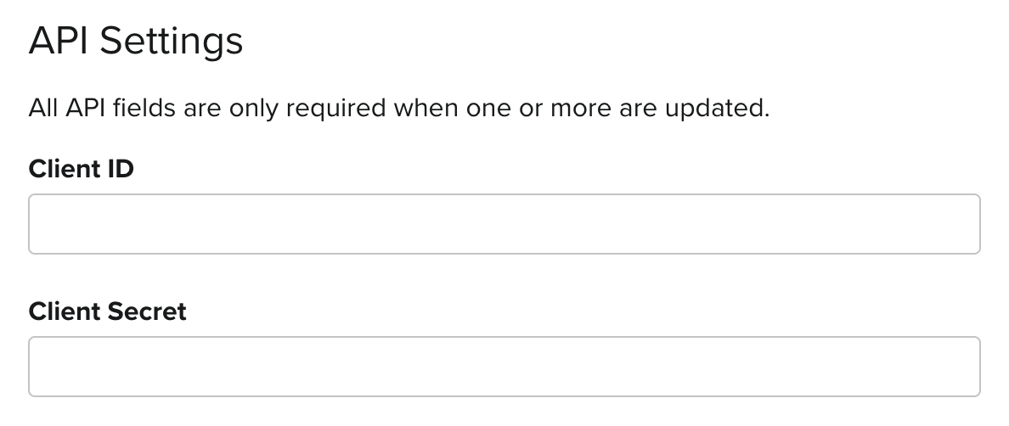Click the Client ID input field
The width and height of the screenshot is (1009, 426).
(504, 224)
